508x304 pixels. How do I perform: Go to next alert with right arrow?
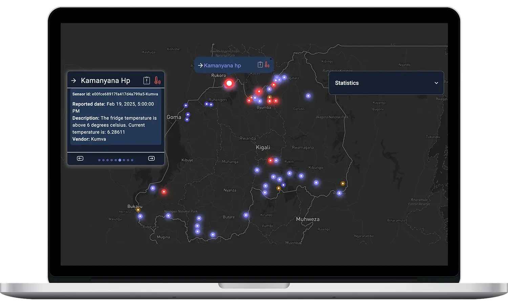(x=151, y=159)
